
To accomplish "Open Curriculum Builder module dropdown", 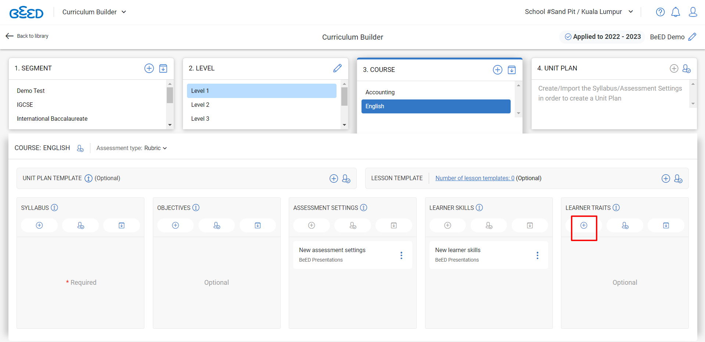I will [94, 12].
